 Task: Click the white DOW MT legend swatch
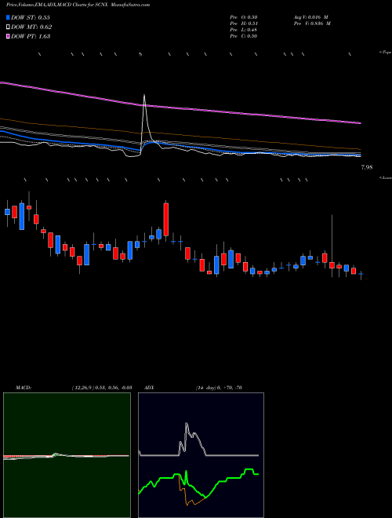click(x=8, y=27)
